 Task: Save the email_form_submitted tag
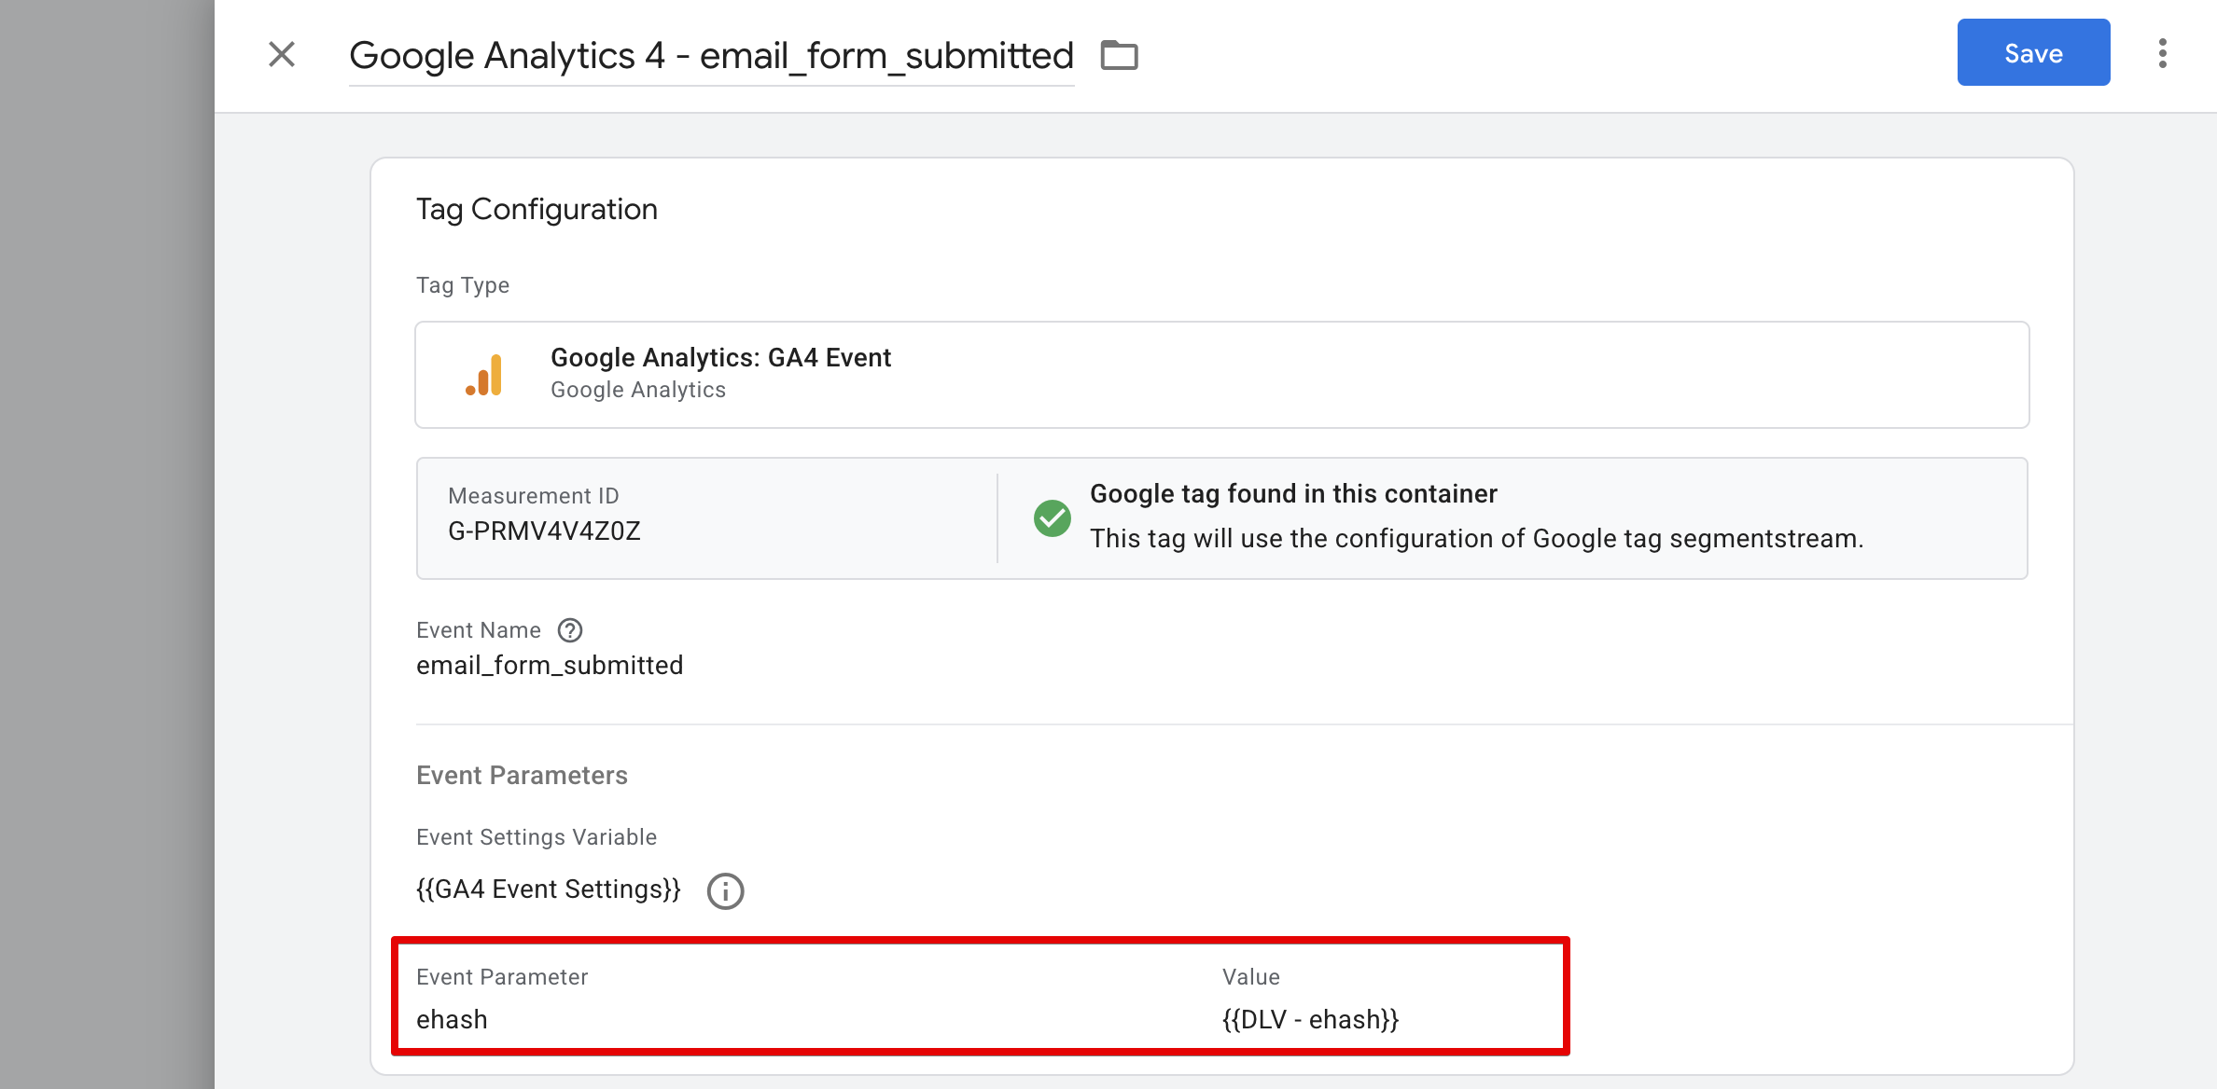click(2033, 52)
